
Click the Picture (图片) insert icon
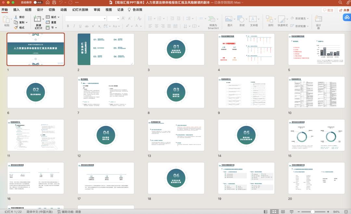(x=228, y=19)
